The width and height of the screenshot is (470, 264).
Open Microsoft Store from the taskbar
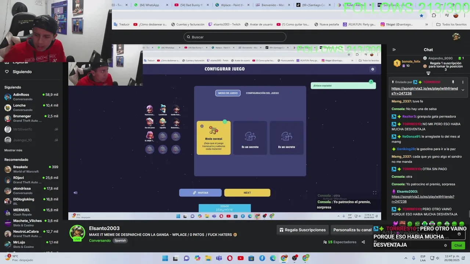(252, 258)
